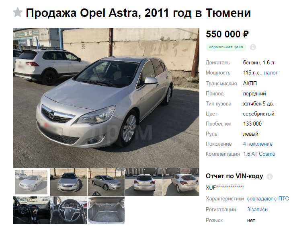This screenshot has width=291, height=229.
Task: Click совпадают с ПТС link
Action: pos(268,199)
